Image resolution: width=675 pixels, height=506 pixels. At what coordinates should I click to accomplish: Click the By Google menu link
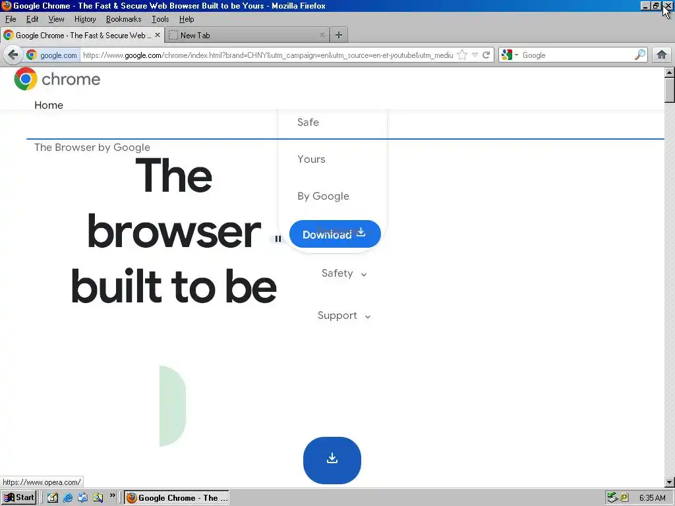(x=323, y=196)
